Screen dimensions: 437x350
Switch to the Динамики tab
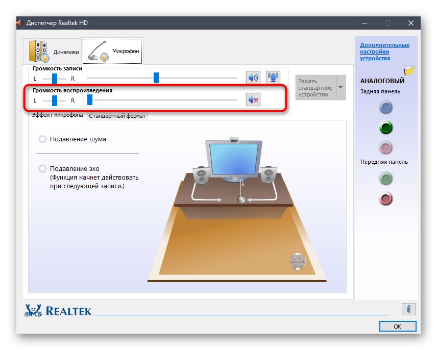tap(53, 51)
